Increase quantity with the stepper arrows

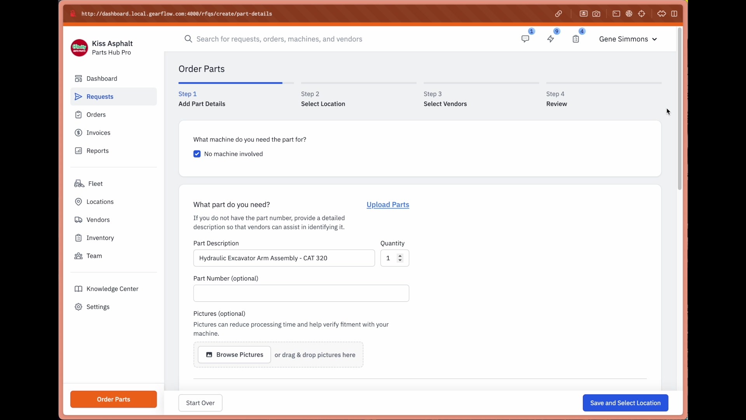point(400,256)
